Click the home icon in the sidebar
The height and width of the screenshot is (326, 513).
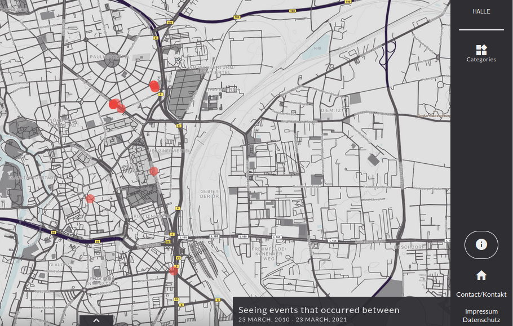tap(481, 275)
